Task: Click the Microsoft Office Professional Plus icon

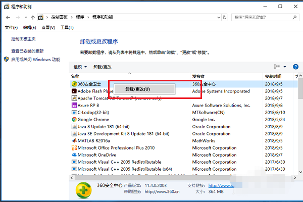Action: pos(74,147)
